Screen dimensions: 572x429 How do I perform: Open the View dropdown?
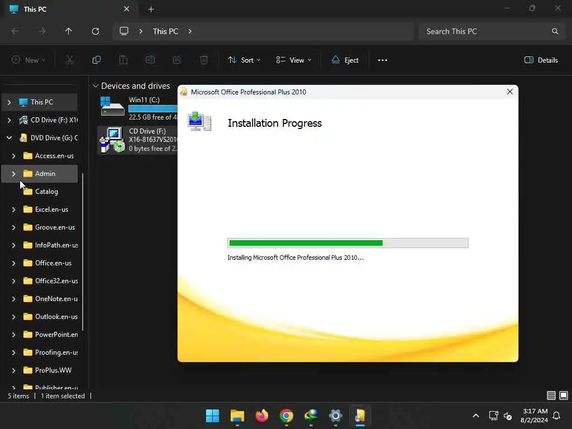294,60
